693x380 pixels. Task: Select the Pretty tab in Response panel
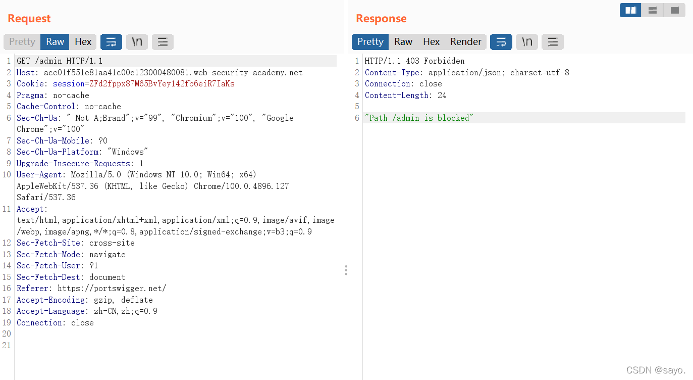pyautogui.click(x=370, y=42)
